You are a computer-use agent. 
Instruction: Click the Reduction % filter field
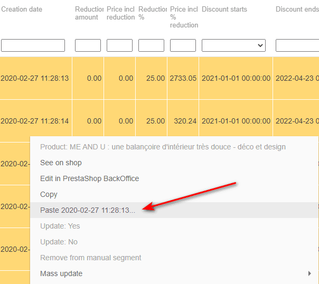pos(151,45)
